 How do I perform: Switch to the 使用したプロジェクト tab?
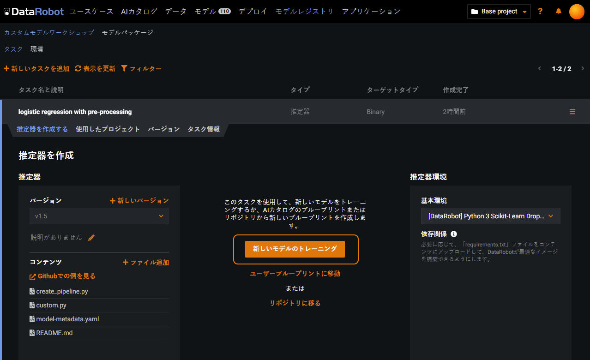tap(108, 129)
